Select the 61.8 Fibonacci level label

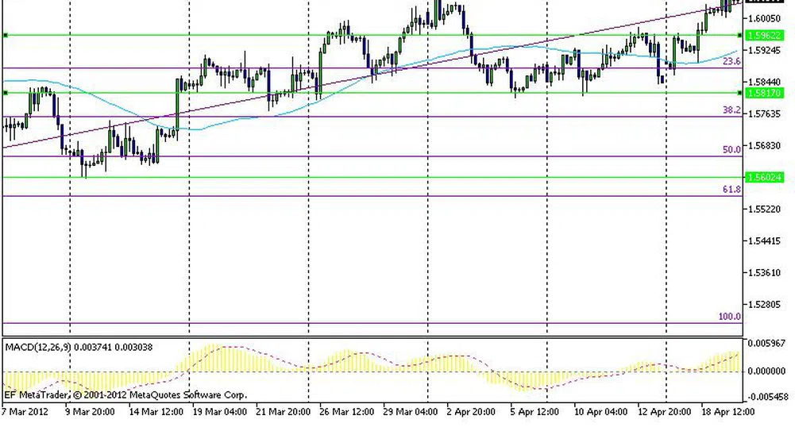[x=731, y=189]
